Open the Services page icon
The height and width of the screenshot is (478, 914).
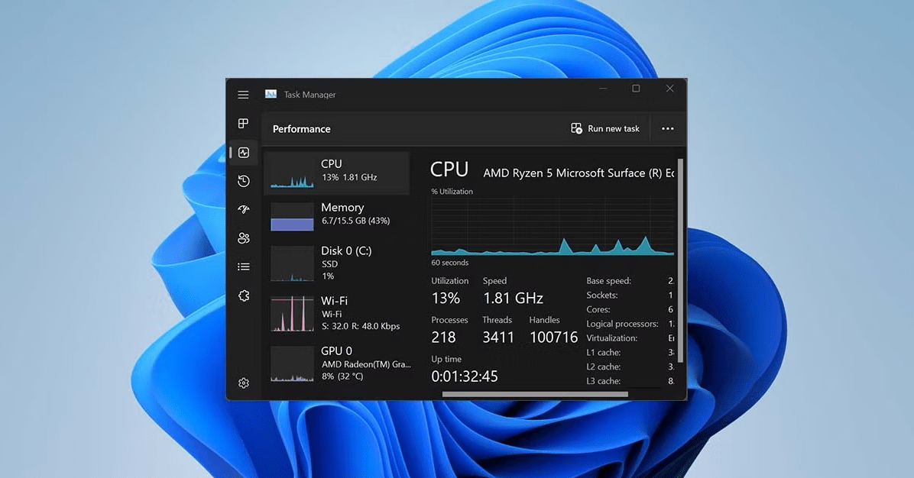244,296
